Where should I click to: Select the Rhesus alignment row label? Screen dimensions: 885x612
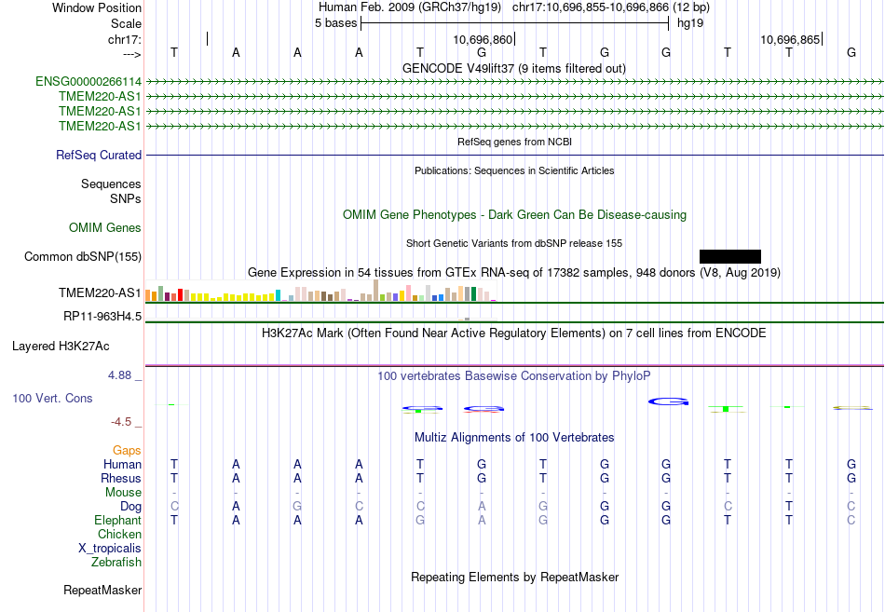pos(121,479)
